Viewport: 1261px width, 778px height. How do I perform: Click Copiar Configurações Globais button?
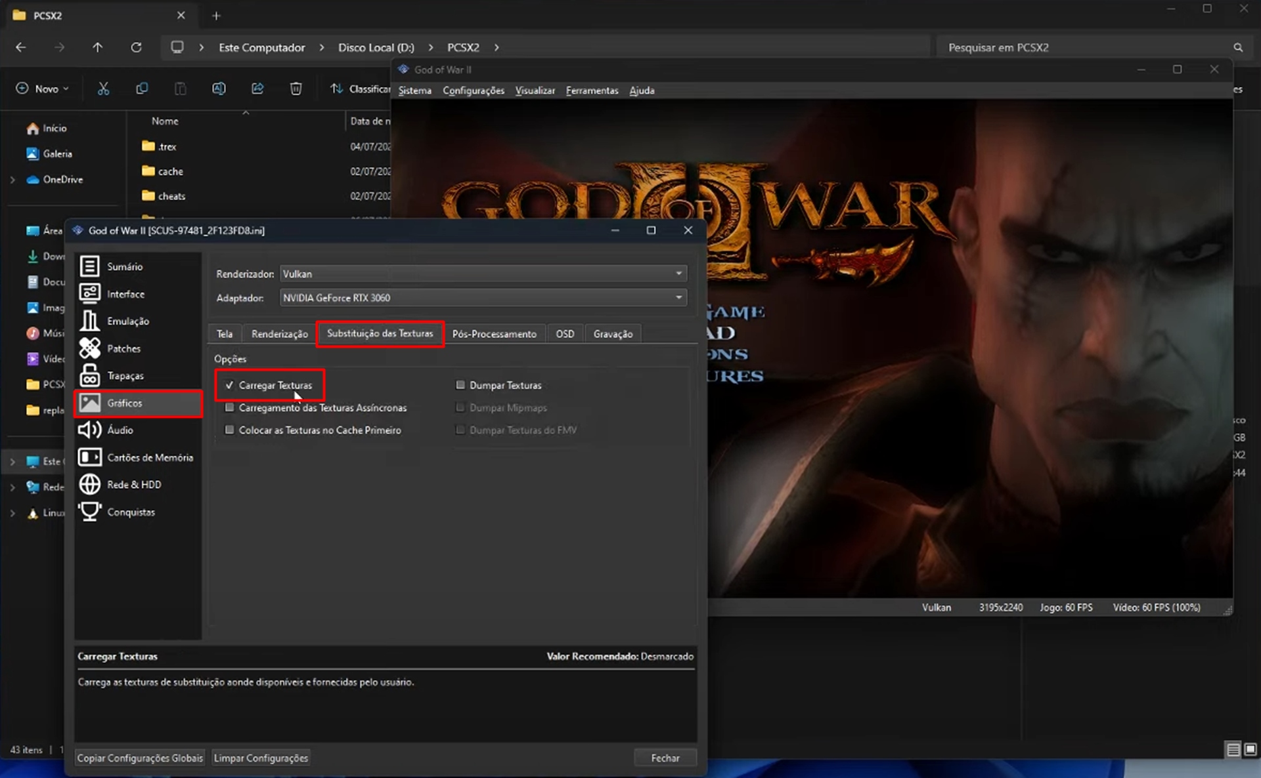139,757
